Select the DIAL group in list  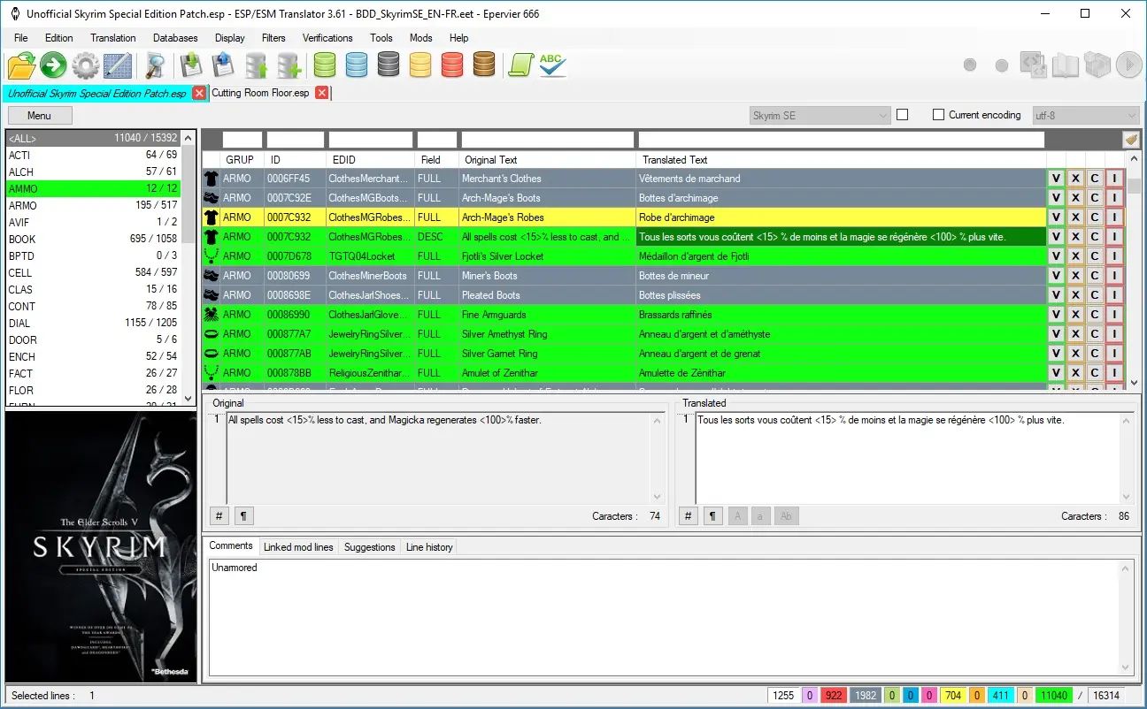pyautogui.click(x=93, y=323)
